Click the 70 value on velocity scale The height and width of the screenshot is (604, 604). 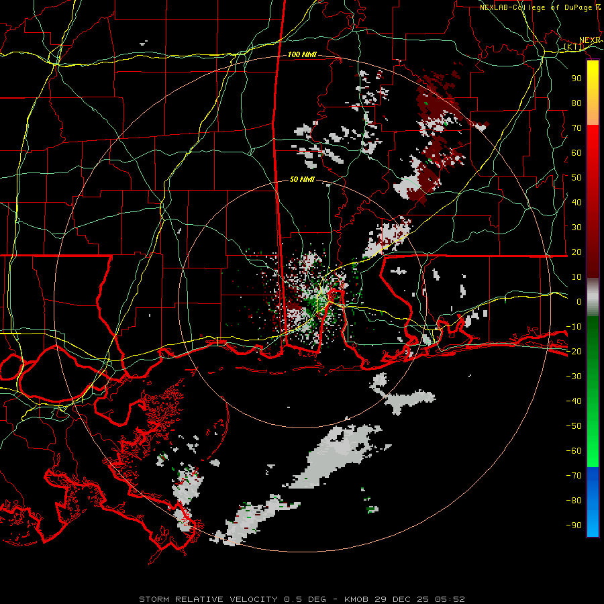pyautogui.click(x=576, y=128)
